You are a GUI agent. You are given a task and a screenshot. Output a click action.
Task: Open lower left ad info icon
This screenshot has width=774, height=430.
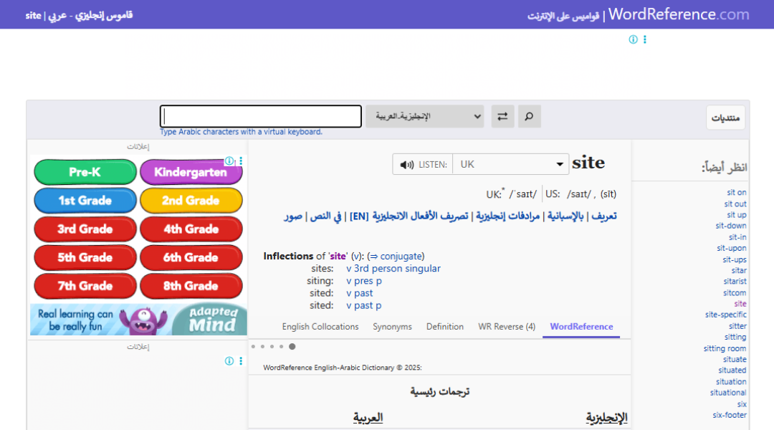[x=229, y=361]
